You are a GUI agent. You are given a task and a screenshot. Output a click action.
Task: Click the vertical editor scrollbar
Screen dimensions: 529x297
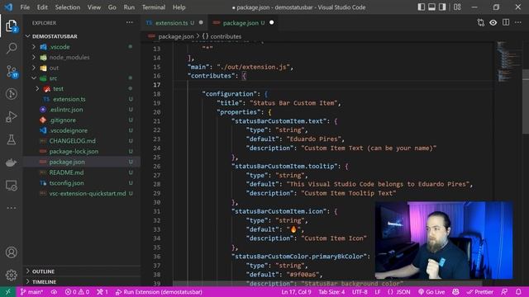pyautogui.click(x=526, y=101)
